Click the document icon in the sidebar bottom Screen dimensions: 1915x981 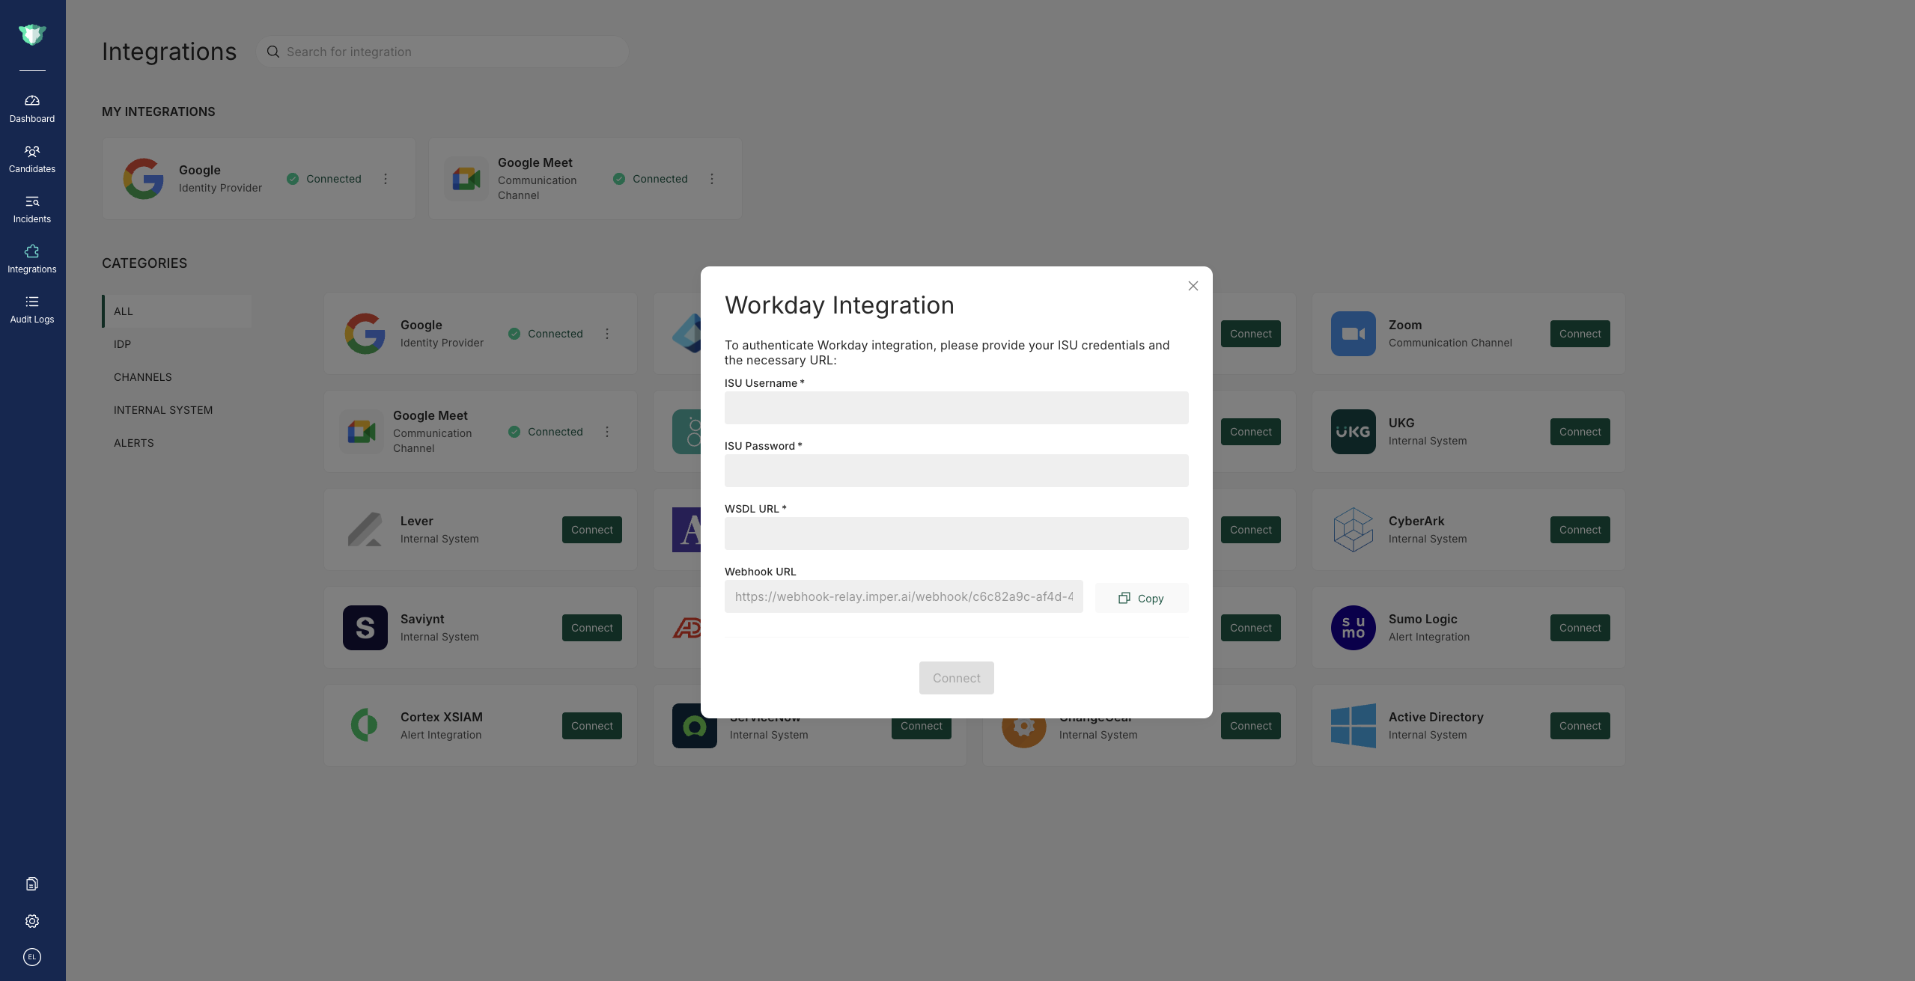pos(32,884)
